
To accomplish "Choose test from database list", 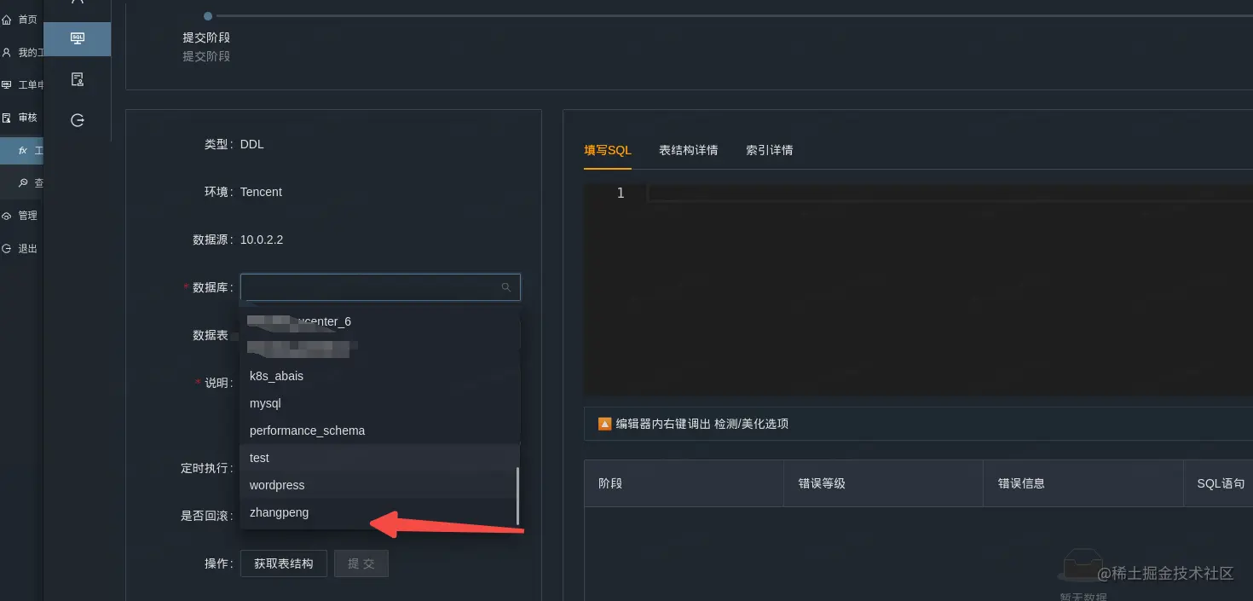I will click(x=380, y=458).
